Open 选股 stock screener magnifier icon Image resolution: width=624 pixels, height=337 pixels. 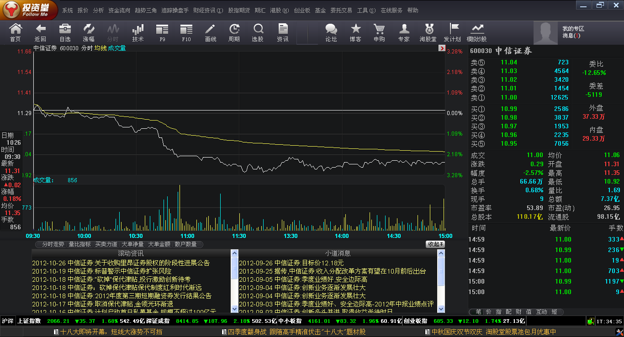258,32
